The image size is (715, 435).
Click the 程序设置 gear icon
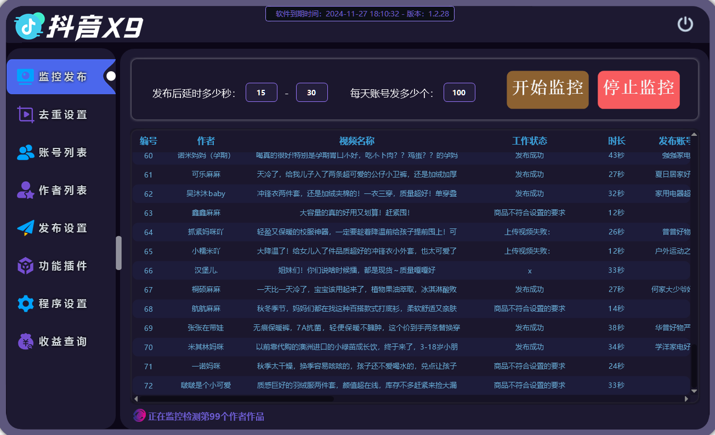[x=25, y=304]
